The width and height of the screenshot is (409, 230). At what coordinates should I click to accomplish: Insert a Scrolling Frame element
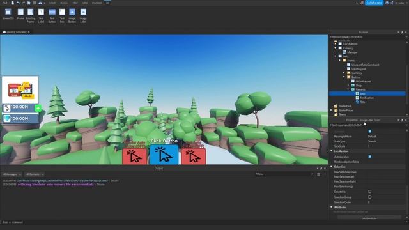[31, 15]
